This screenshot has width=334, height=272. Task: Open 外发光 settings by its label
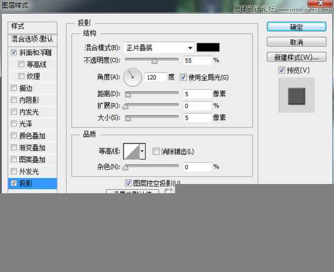(29, 171)
